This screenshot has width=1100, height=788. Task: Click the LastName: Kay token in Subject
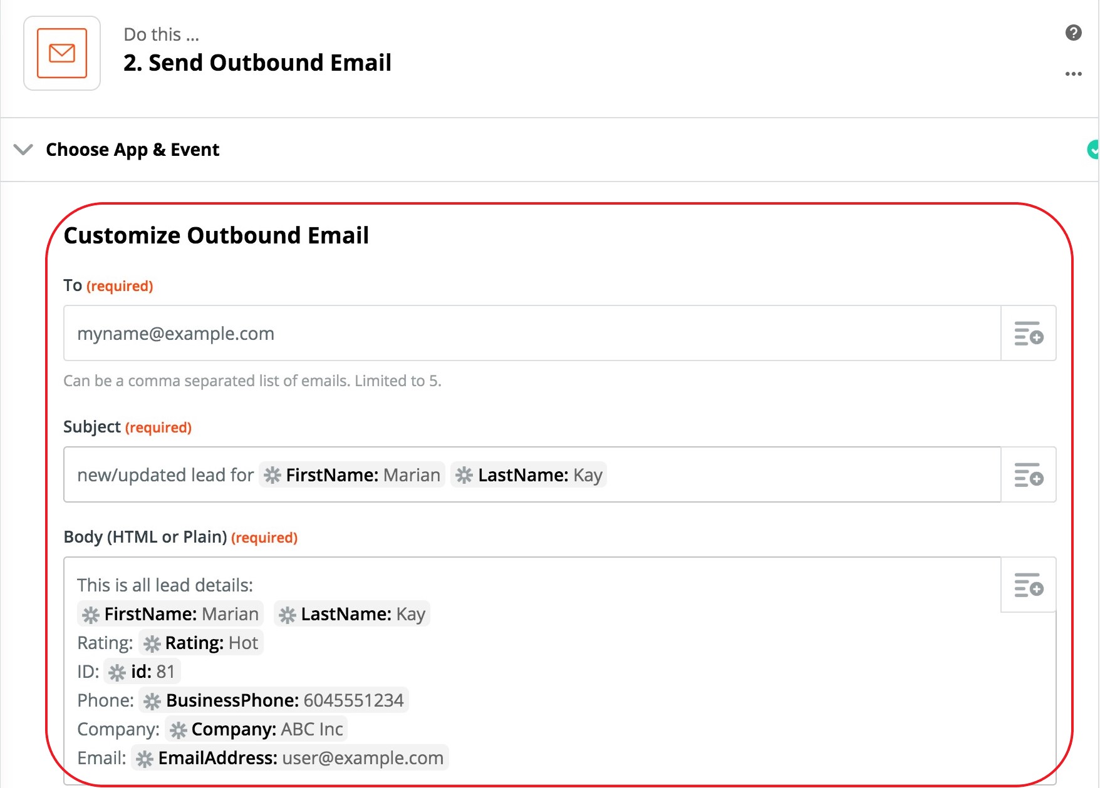tap(529, 475)
